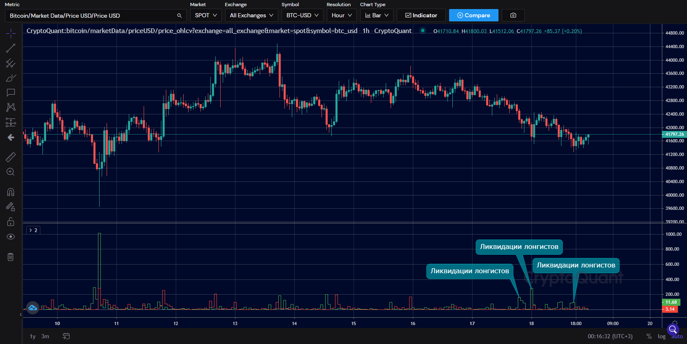Screen dimensions: 687x344
Task: Select the crosshair cursor tool
Action: pos(11,33)
